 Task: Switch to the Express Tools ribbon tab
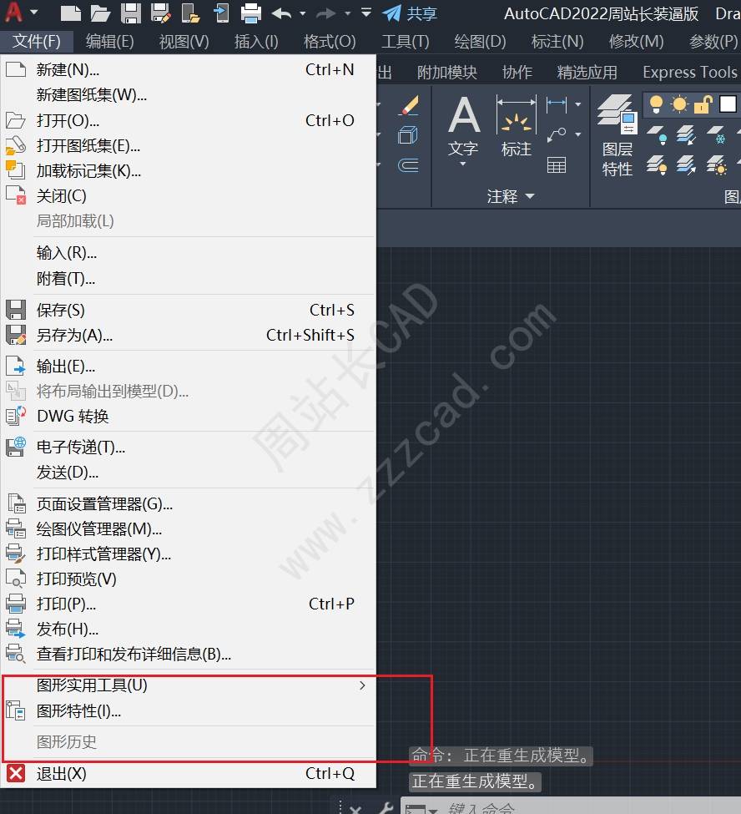pyautogui.click(x=689, y=73)
